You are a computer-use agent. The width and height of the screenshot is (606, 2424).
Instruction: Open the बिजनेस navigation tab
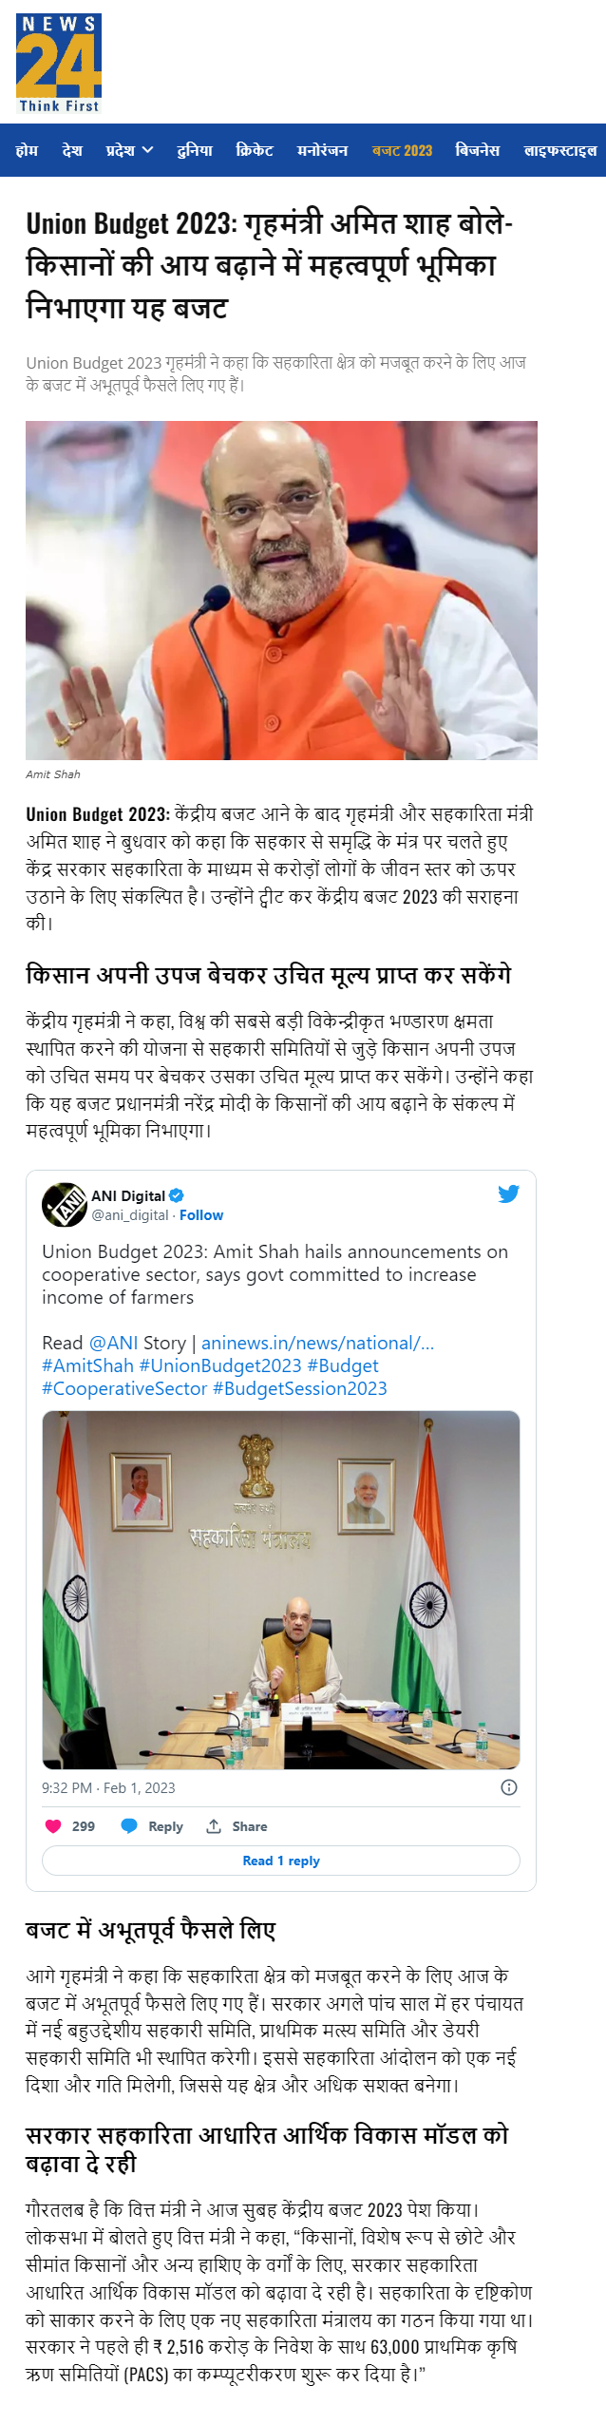[x=478, y=150]
